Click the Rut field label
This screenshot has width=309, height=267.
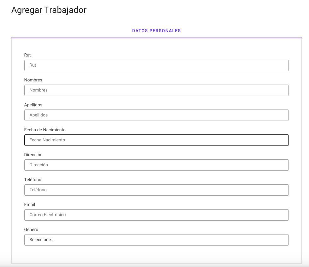tap(27, 55)
